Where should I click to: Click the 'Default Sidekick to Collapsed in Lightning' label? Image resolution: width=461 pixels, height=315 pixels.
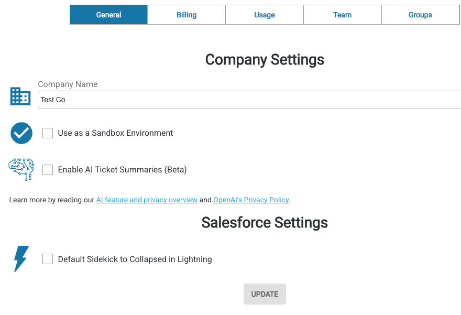click(x=135, y=259)
